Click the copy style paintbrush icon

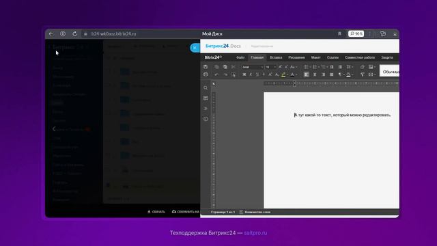pyautogui.click(x=363, y=74)
